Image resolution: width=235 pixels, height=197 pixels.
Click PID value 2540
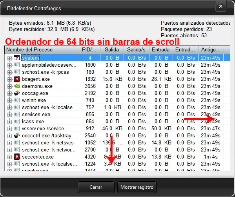coord(90,135)
